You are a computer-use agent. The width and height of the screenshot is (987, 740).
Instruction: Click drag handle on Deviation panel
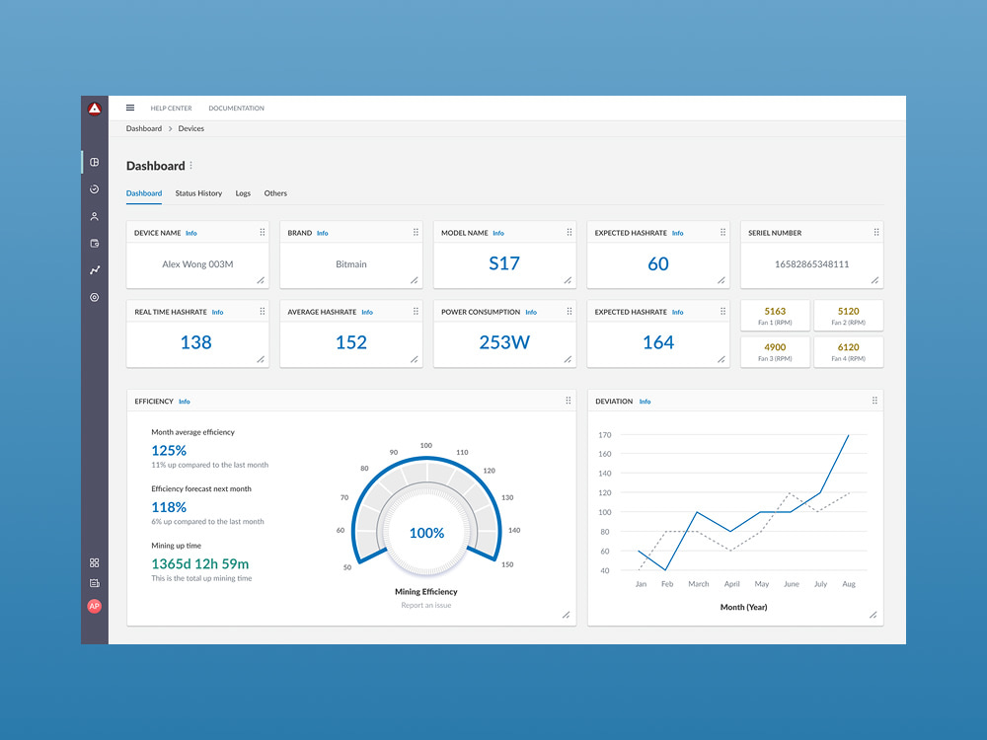point(874,401)
